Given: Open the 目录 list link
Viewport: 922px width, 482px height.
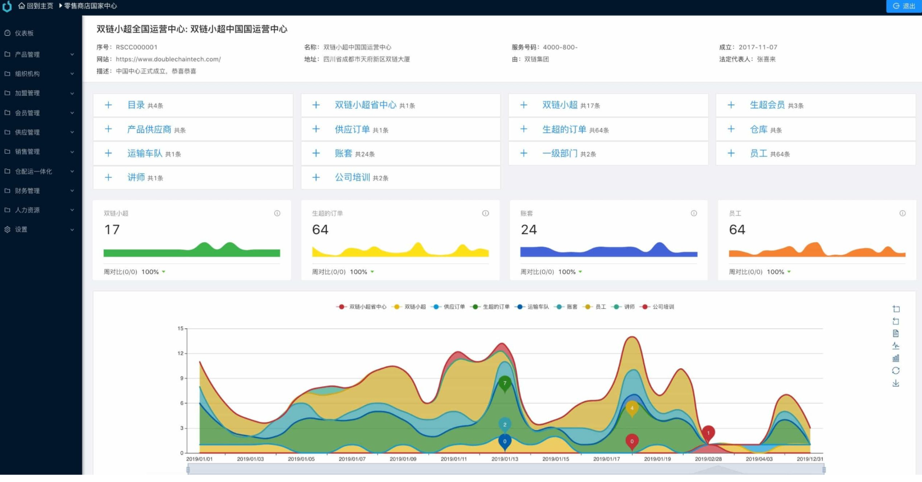Looking at the screenshot, I should (136, 105).
